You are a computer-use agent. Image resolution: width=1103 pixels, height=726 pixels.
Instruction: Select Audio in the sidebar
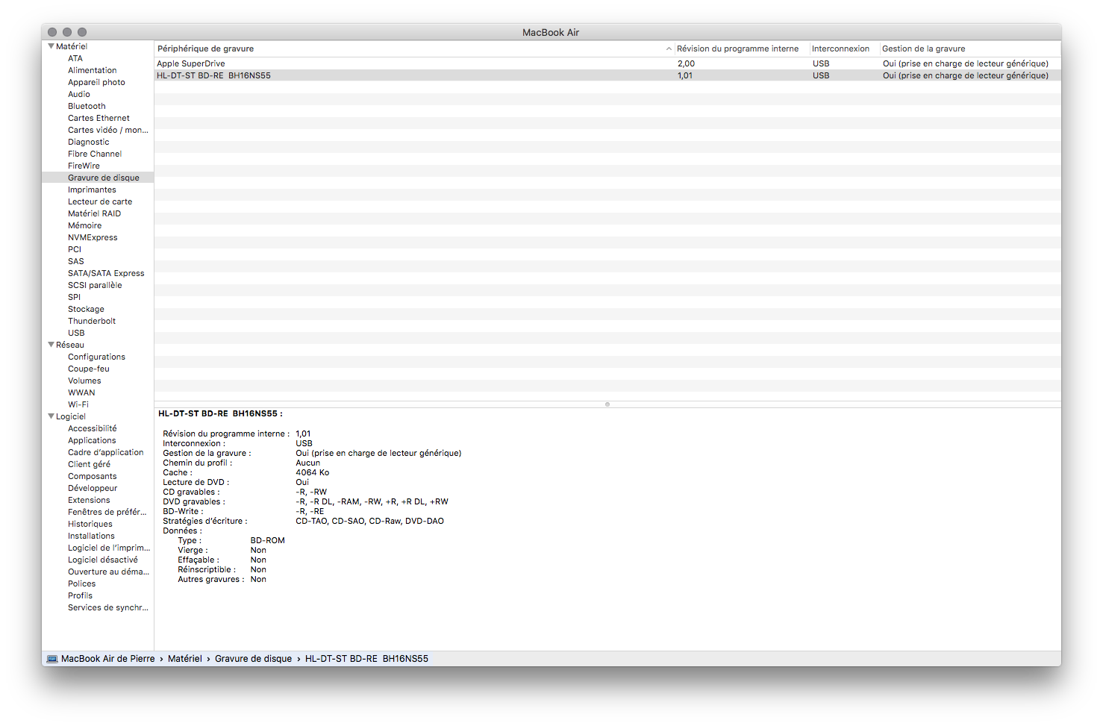click(78, 94)
